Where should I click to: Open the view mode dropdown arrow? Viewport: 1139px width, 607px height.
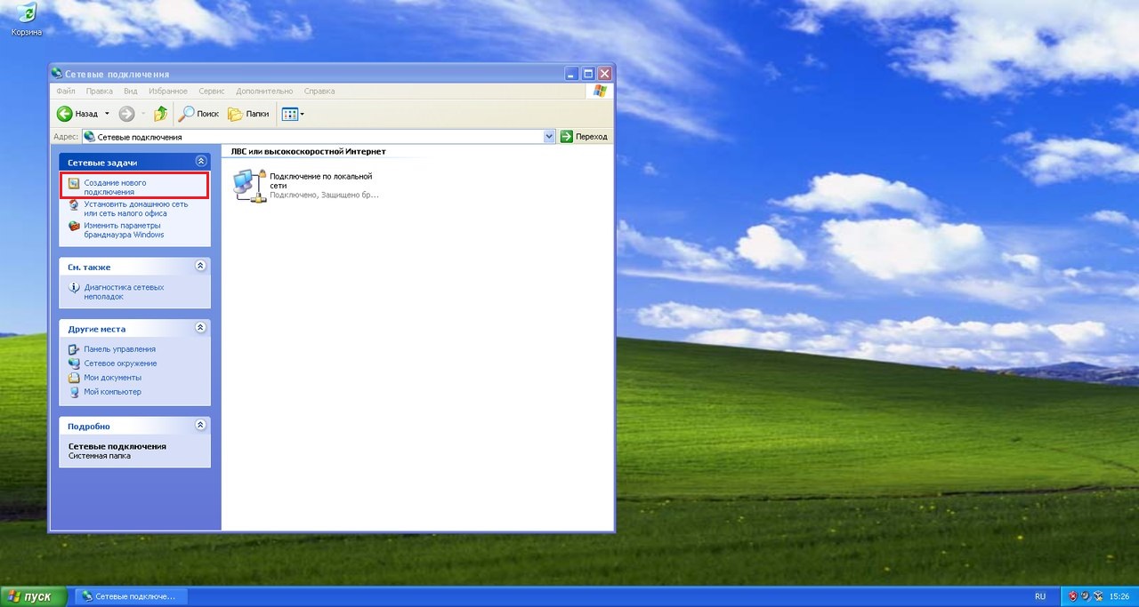point(303,114)
